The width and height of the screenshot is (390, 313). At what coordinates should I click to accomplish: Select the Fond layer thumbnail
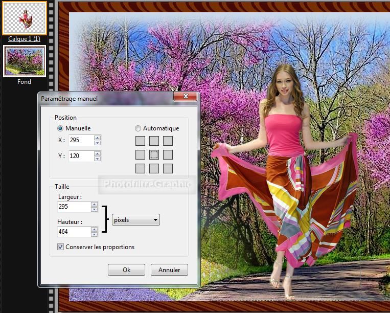click(25, 61)
